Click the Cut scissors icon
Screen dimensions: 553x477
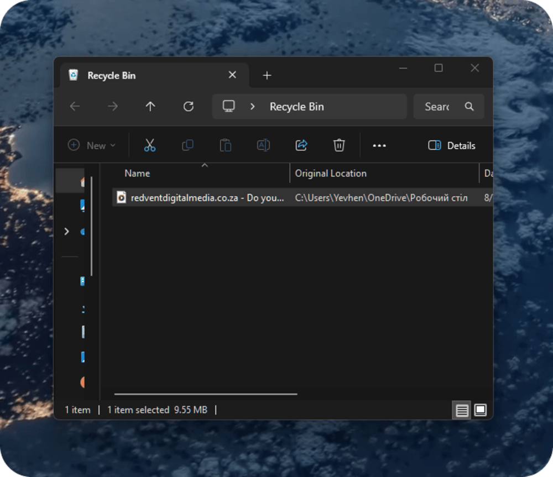click(150, 145)
